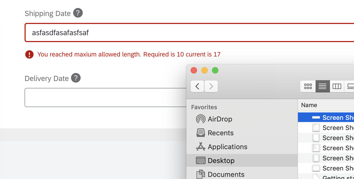Click the Finder forward navigation arrow
Viewport: 354px width, 179px height.
(211, 86)
